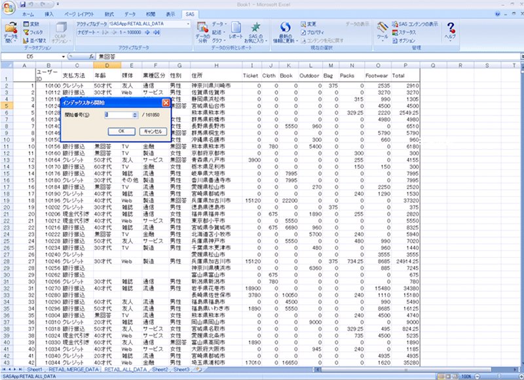Open オプション in the 管理 group

click(x=403, y=41)
